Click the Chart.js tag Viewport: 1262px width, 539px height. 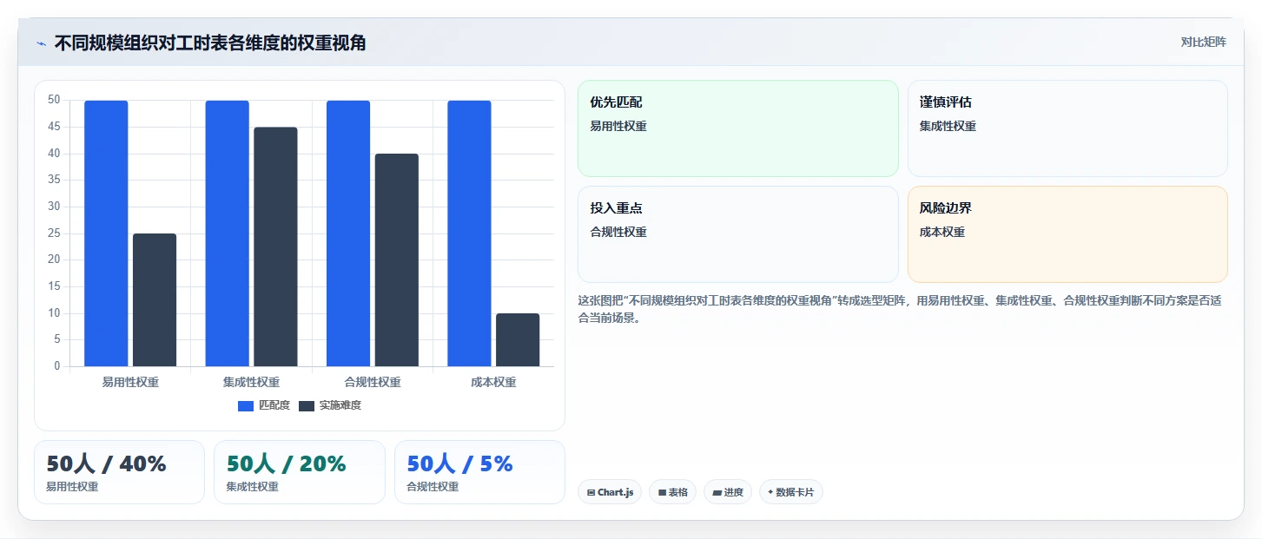click(x=610, y=492)
